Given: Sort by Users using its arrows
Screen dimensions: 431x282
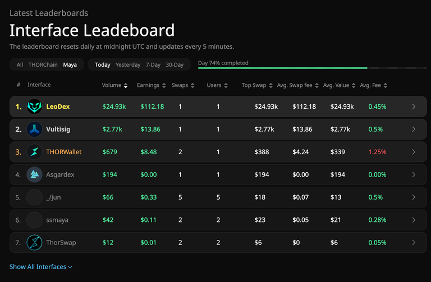Looking at the screenshot, I should 226,85.
